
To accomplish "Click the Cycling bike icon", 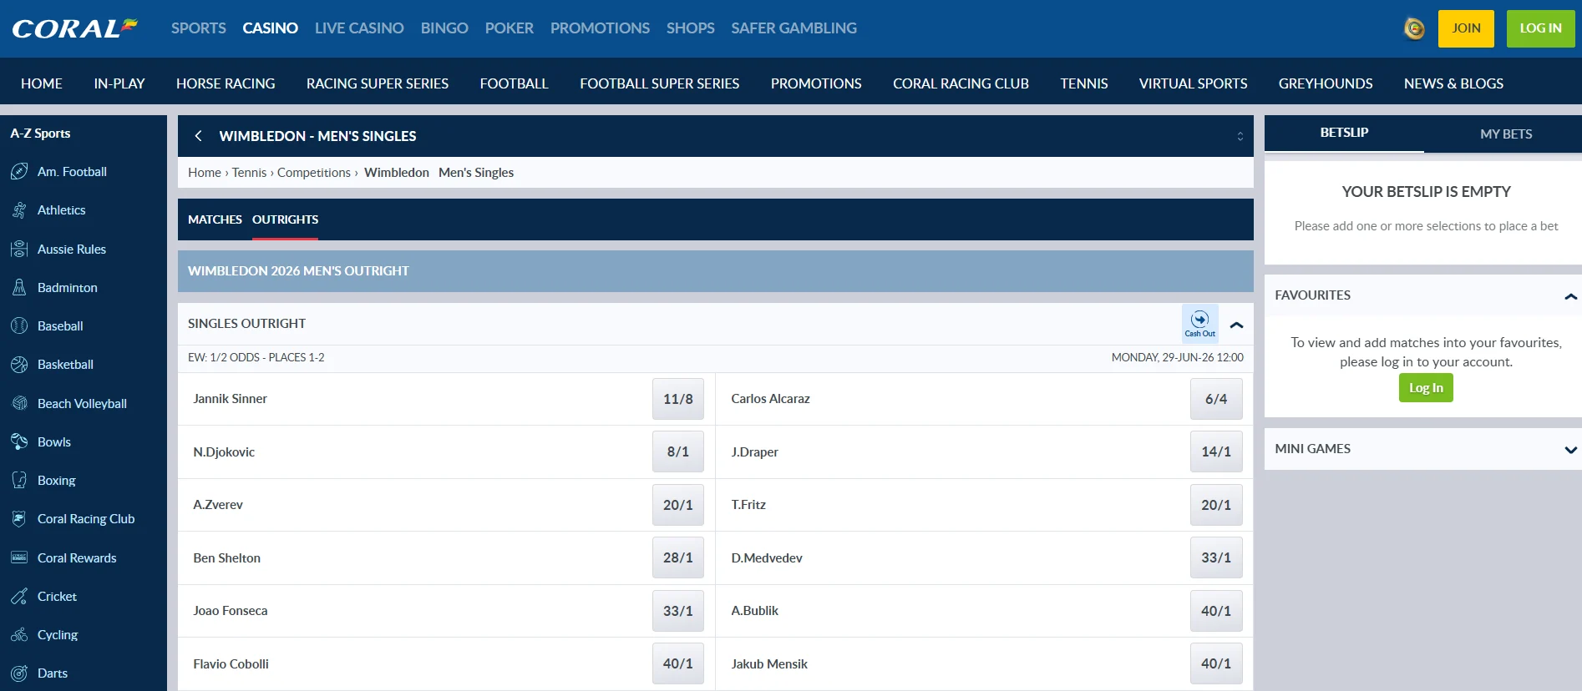I will click(x=19, y=635).
